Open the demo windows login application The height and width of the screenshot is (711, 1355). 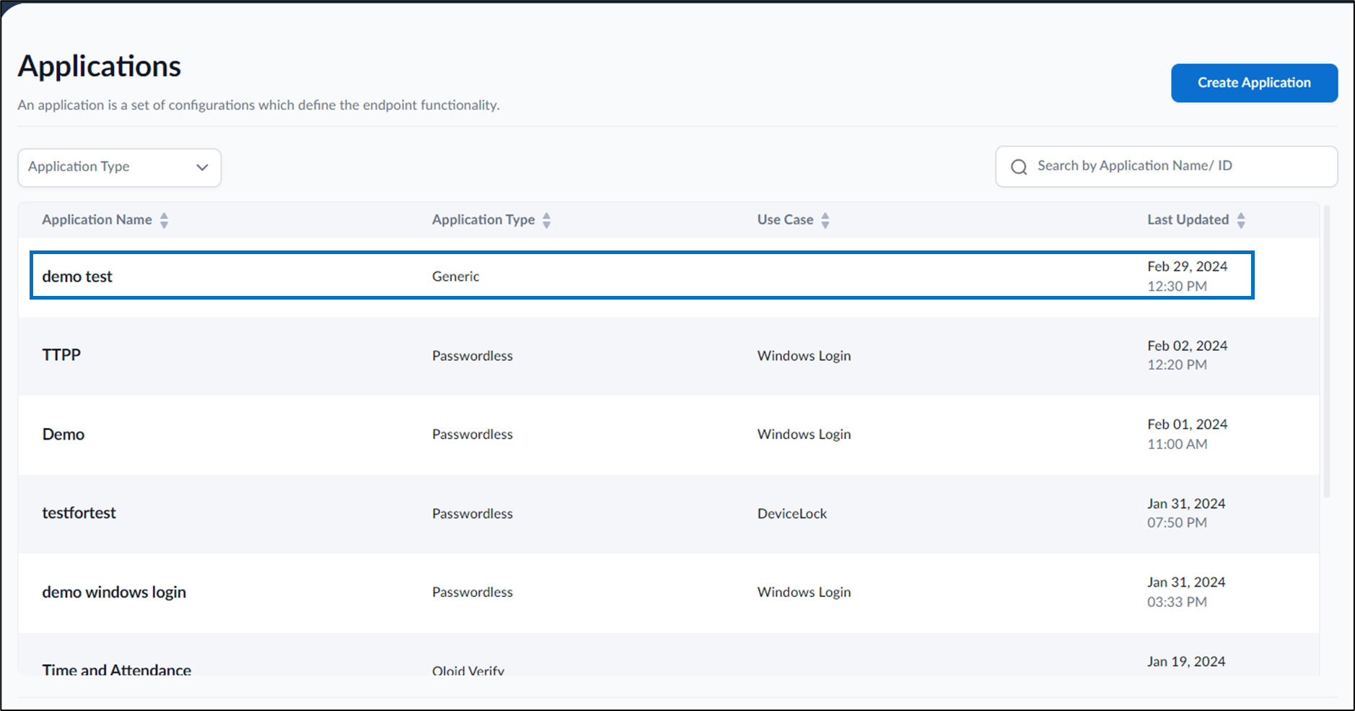tap(114, 592)
